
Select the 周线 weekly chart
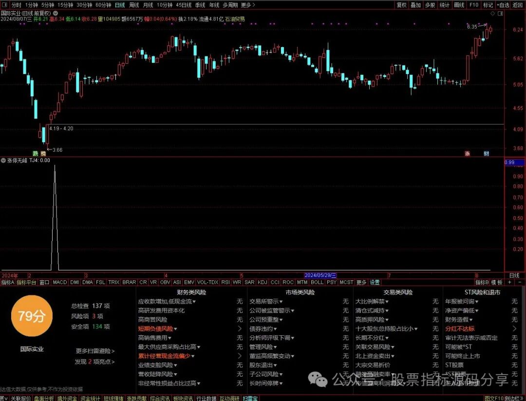pyautogui.click(x=134, y=5)
